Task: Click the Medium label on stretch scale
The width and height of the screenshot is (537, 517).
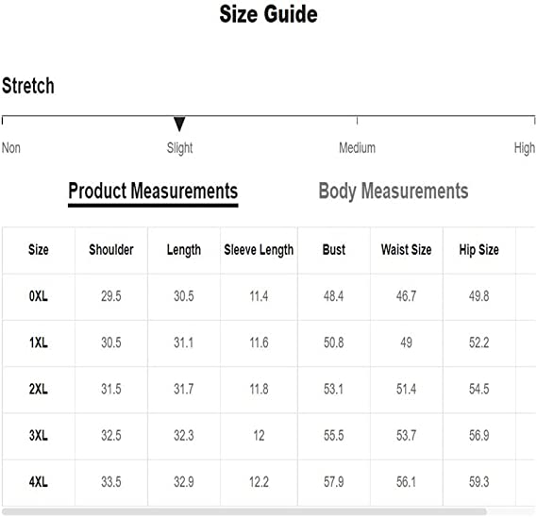Action: click(x=357, y=148)
